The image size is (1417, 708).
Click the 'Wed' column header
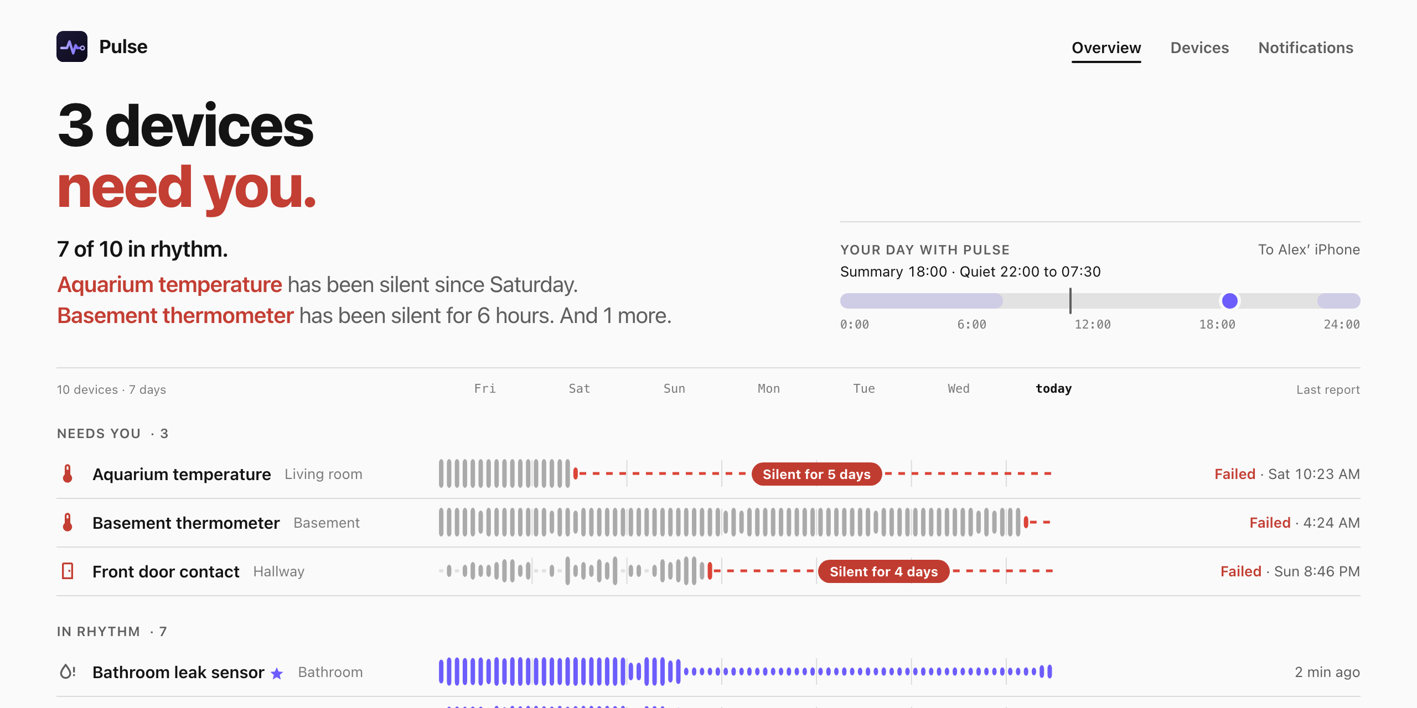(959, 388)
